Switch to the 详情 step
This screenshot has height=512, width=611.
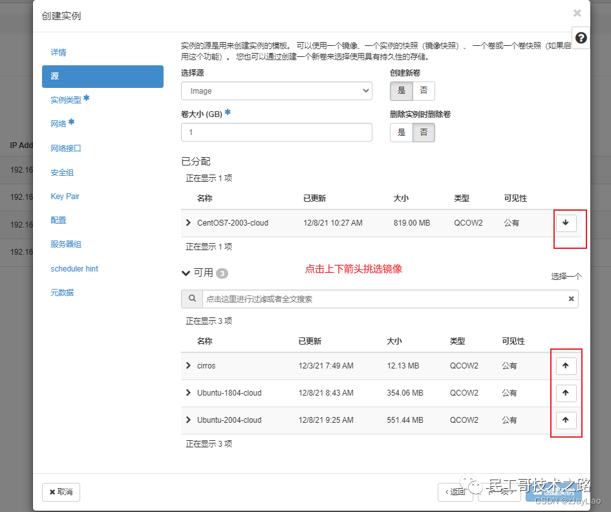click(x=58, y=52)
